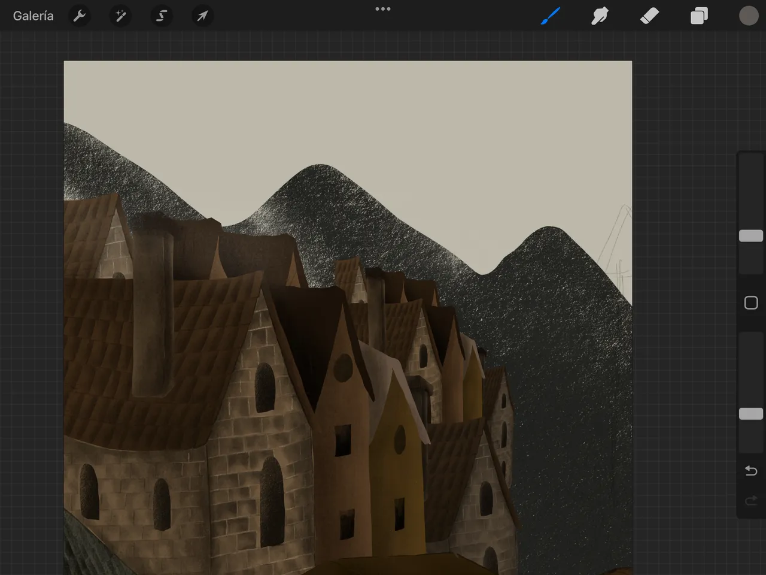This screenshot has width=766, height=575.
Task: Select the Eraser tool
Action: 649,16
